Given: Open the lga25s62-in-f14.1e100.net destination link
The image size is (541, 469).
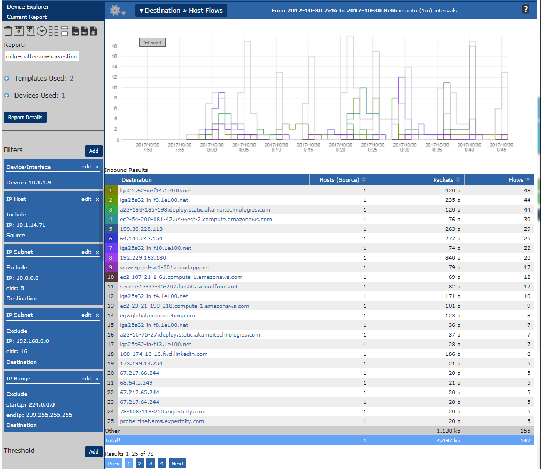Looking at the screenshot, I should pyautogui.click(x=156, y=190).
